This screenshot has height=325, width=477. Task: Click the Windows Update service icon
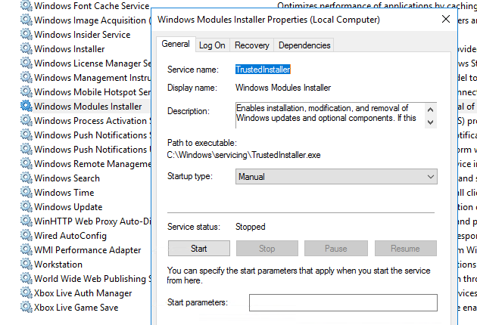point(26,206)
